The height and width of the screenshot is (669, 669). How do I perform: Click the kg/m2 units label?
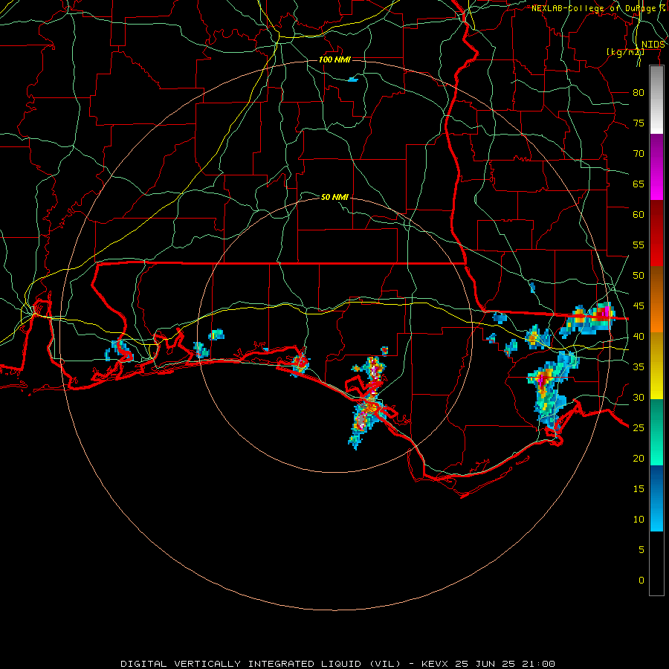click(625, 52)
